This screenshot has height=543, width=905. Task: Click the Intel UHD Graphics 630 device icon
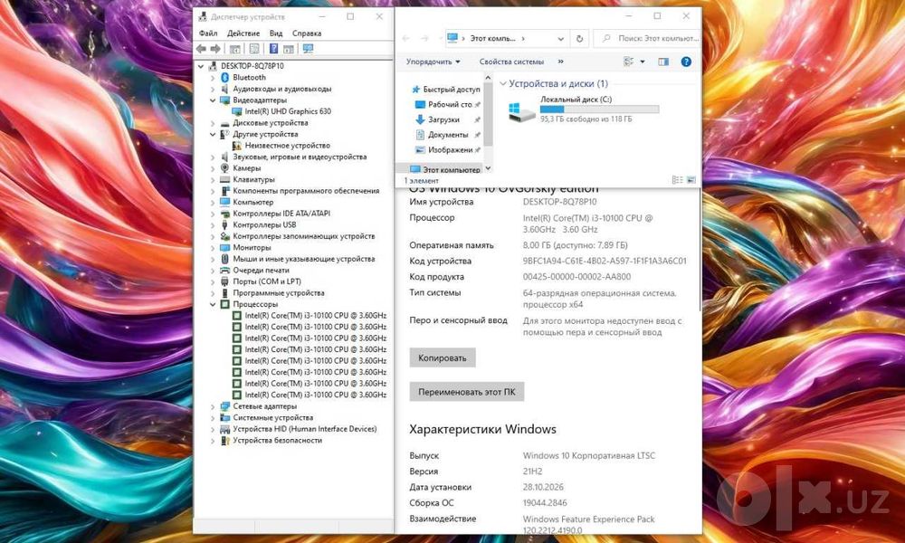[x=236, y=111]
